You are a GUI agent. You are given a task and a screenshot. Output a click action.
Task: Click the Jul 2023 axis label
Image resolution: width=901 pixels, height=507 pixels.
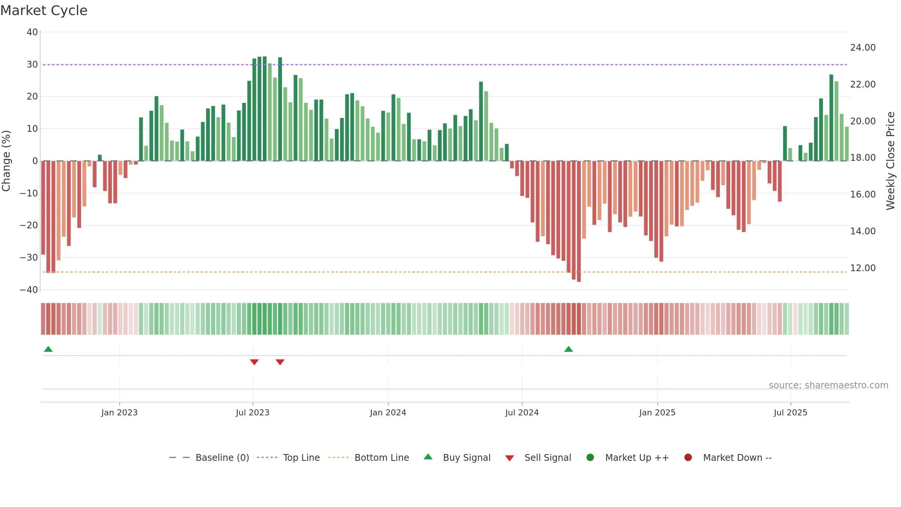[253, 412]
